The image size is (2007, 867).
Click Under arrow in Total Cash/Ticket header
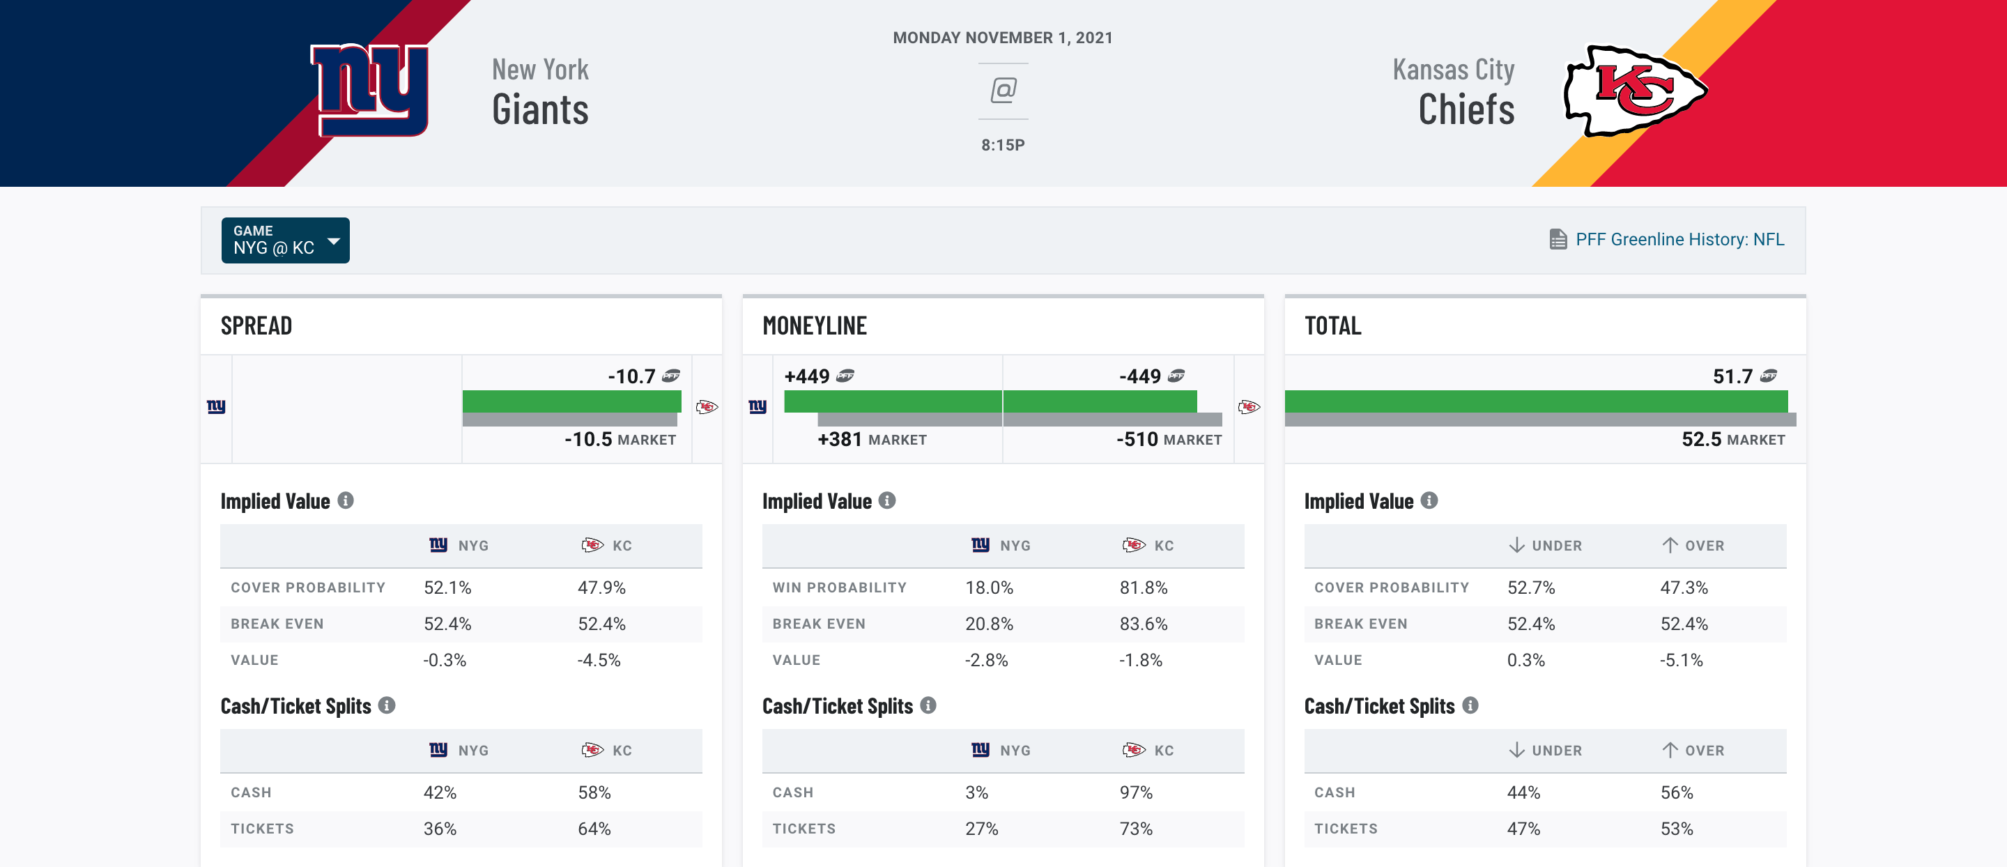click(x=1516, y=750)
